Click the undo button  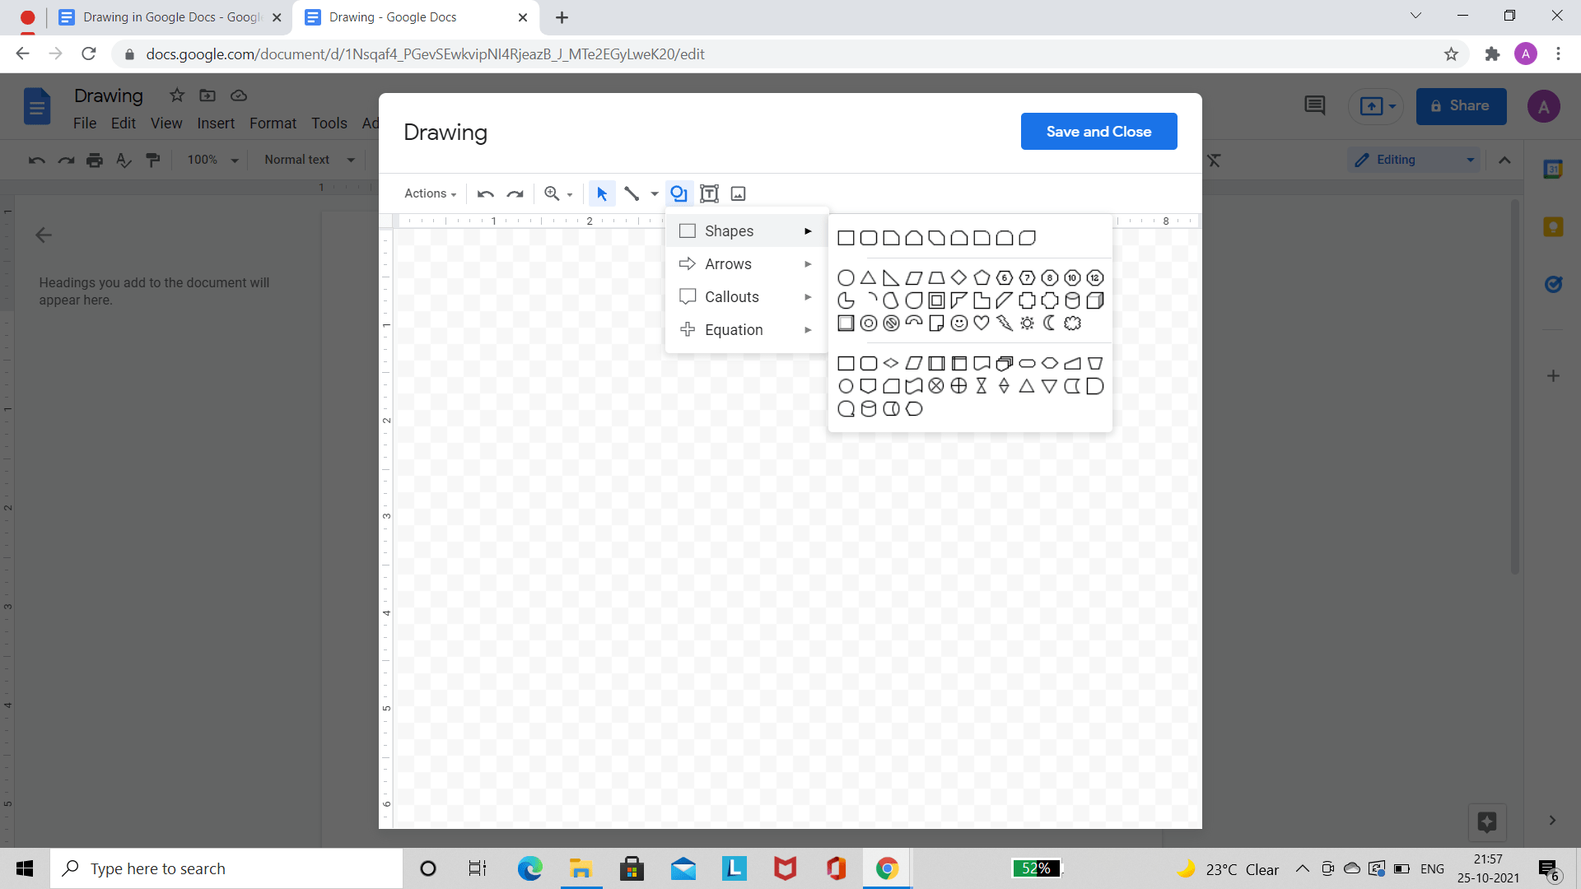click(x=484, y=194)
